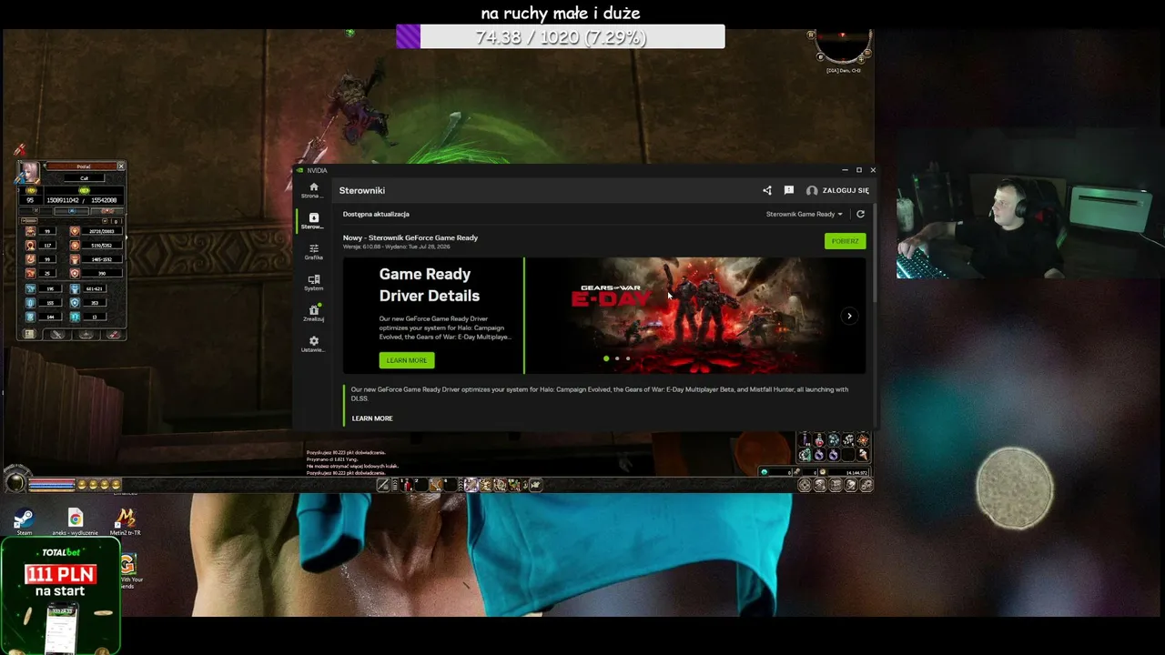Close the Postać character panel
Image resolution: width=1165 pixels, height=655 pixels.
pyautogui.click(x=120, y=166)
